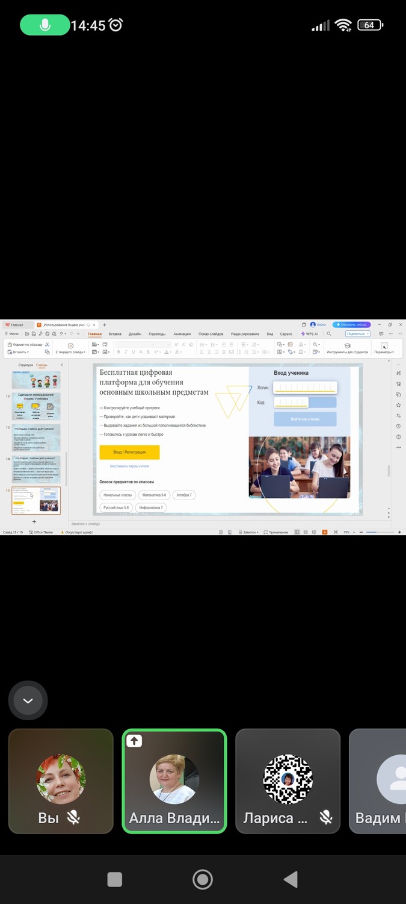Switch to Слайды panel tab
The height and width of the screenshot is (904, 406).
tap(42, 365)
